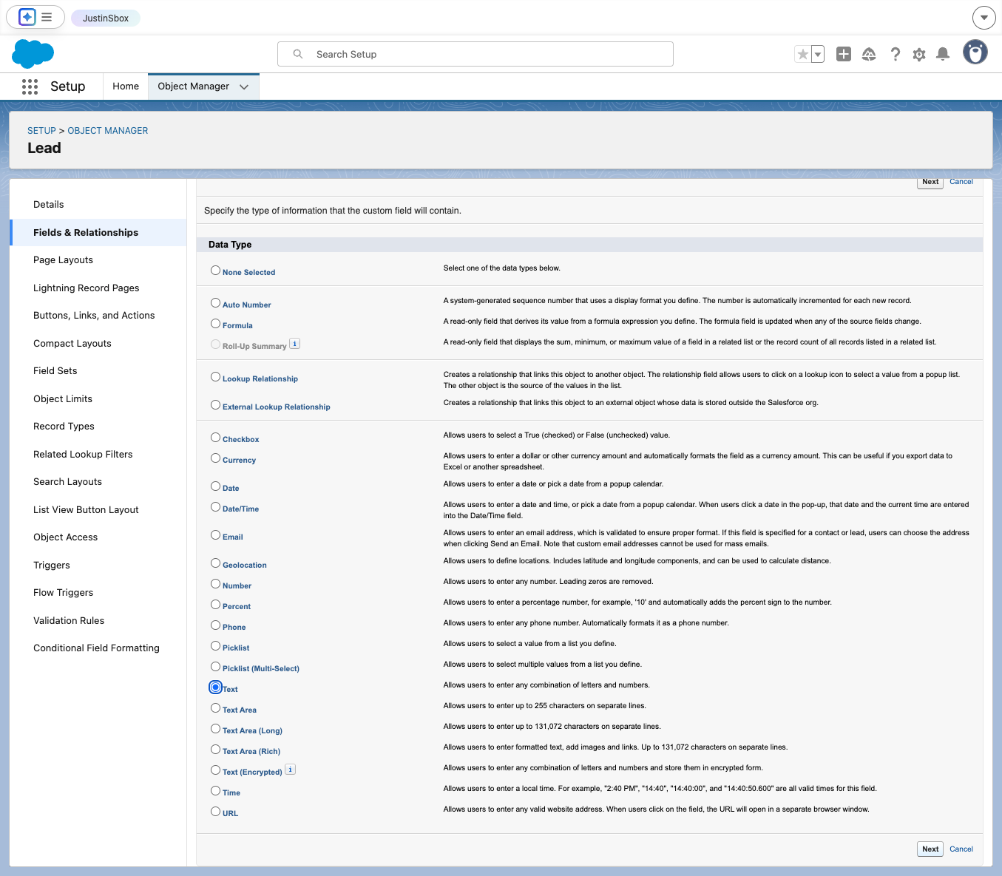This screenshot has height=876, width=1002.
Task: Open Validation Rules in sidebar
Action: tap(69, 620)
